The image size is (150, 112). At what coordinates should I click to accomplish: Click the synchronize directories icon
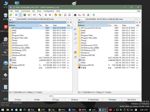click(83, 15)
